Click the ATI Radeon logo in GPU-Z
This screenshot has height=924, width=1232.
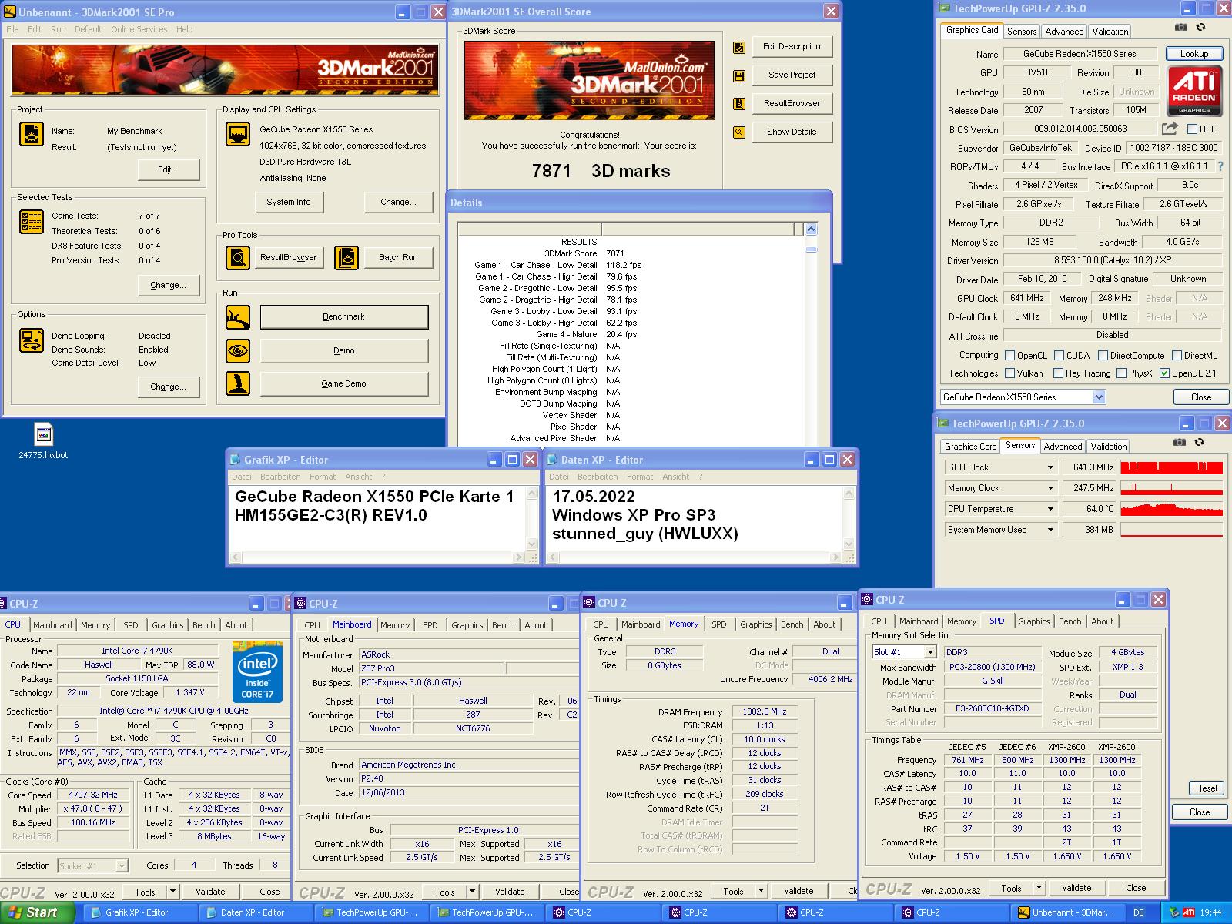[1194, 91]
